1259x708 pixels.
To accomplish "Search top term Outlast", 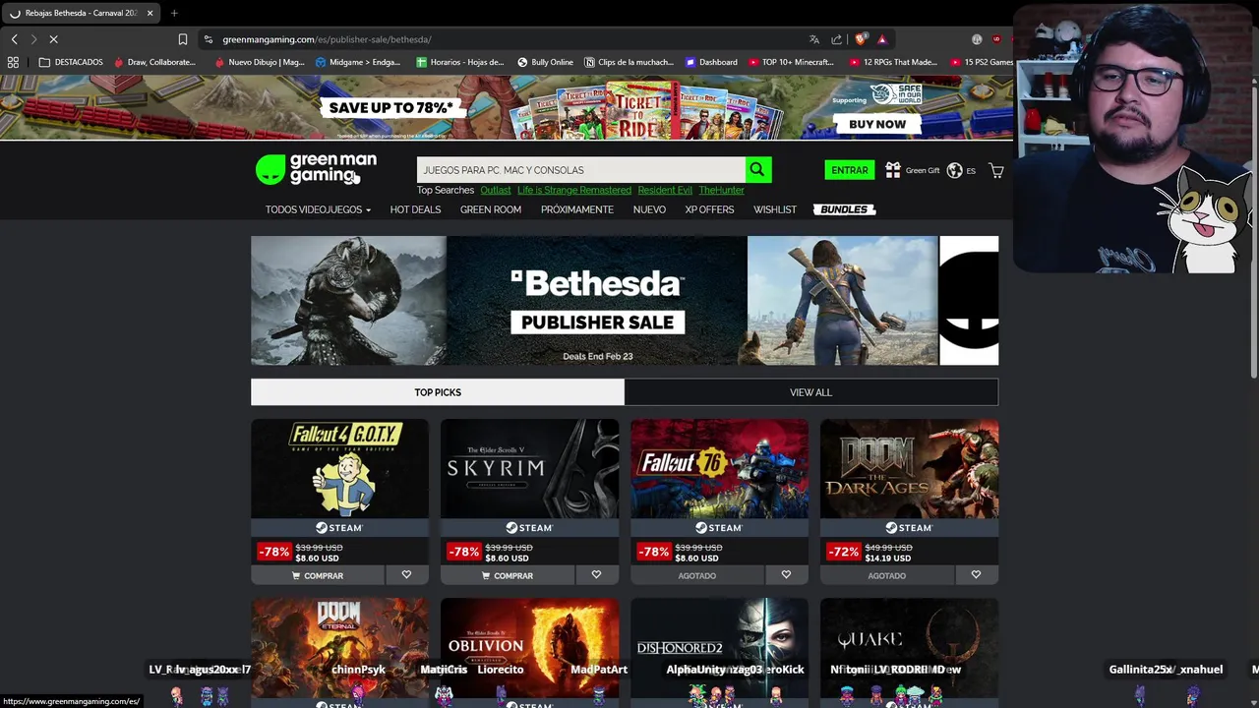I will click(496, 190).
